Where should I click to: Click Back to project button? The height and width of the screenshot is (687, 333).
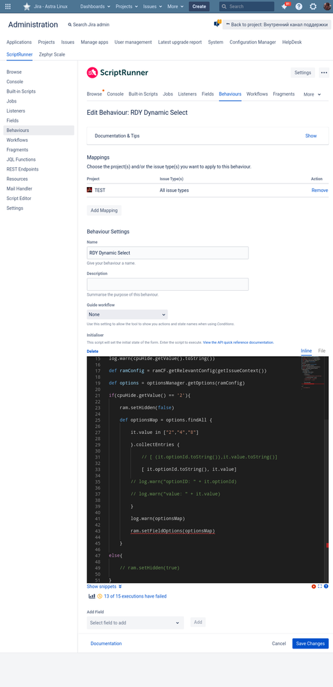[x=276, y=25]
